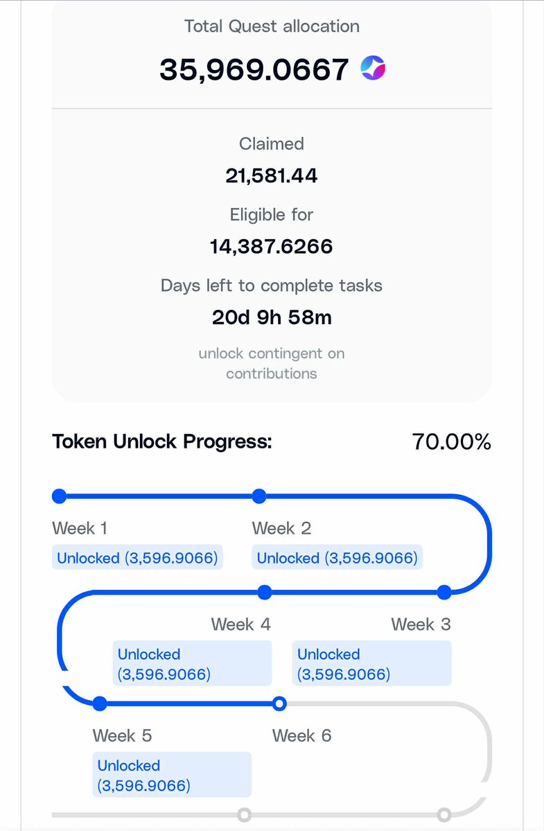
Task: Tap the total allocation amount 35,969.0667
Action: click(x=254, y=69)
